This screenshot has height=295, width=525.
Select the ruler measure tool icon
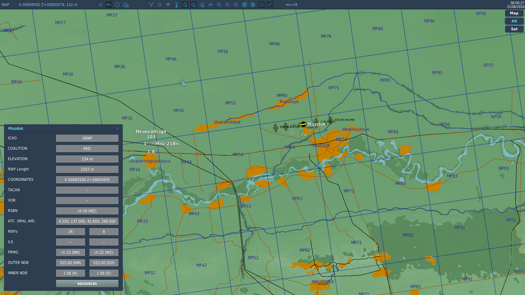270,5
